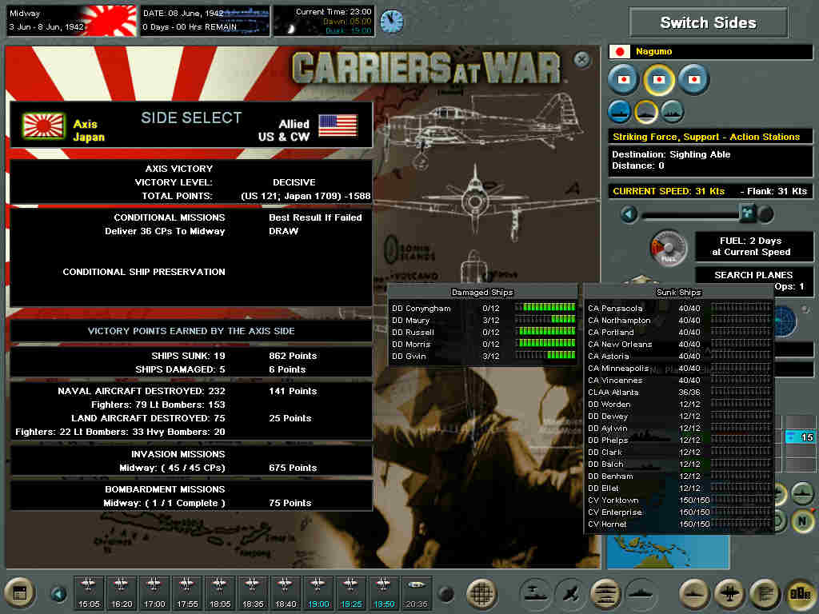Select the Allied US & CW flag
The width and height of the screenshot is (819, 614).
pos(338,126)
